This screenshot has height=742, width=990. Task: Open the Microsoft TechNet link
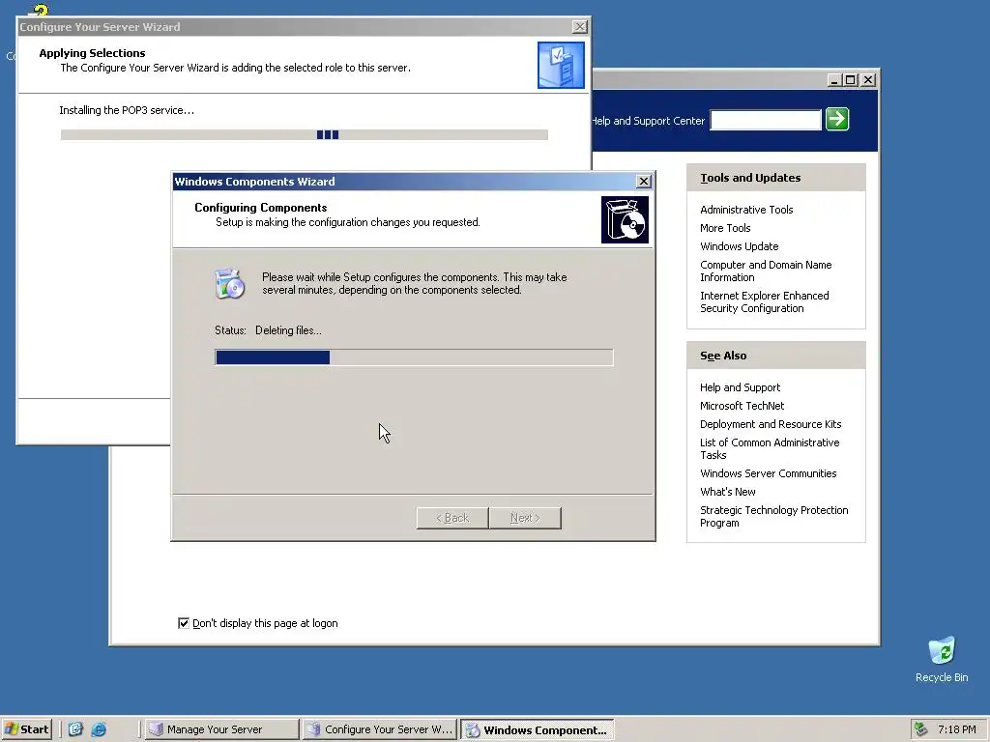point(742,406)
